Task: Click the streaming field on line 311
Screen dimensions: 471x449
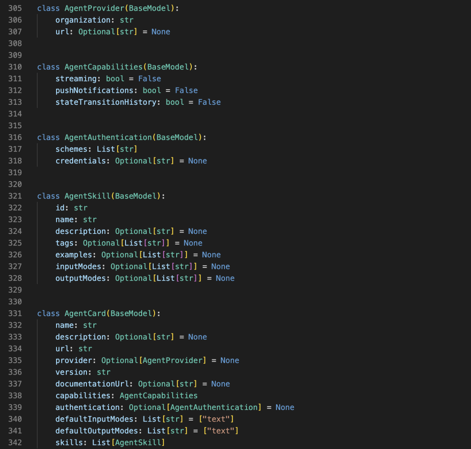Action: click(76, 79)
